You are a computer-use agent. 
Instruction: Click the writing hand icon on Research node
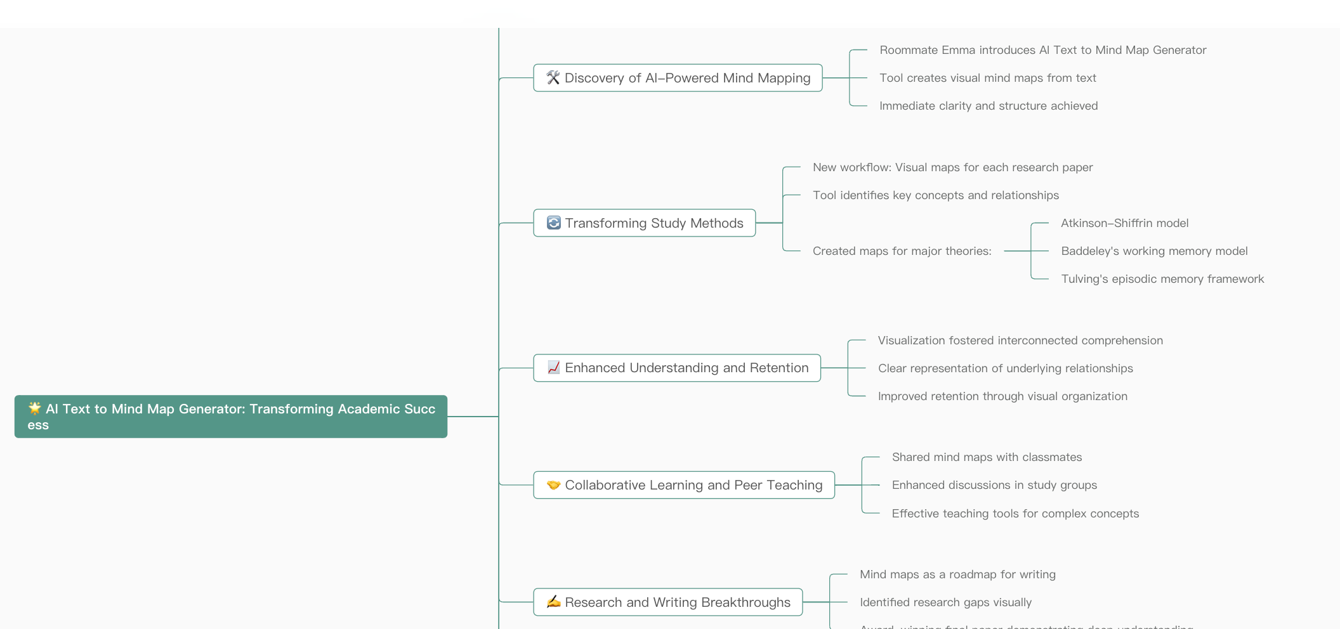(554, 601)
